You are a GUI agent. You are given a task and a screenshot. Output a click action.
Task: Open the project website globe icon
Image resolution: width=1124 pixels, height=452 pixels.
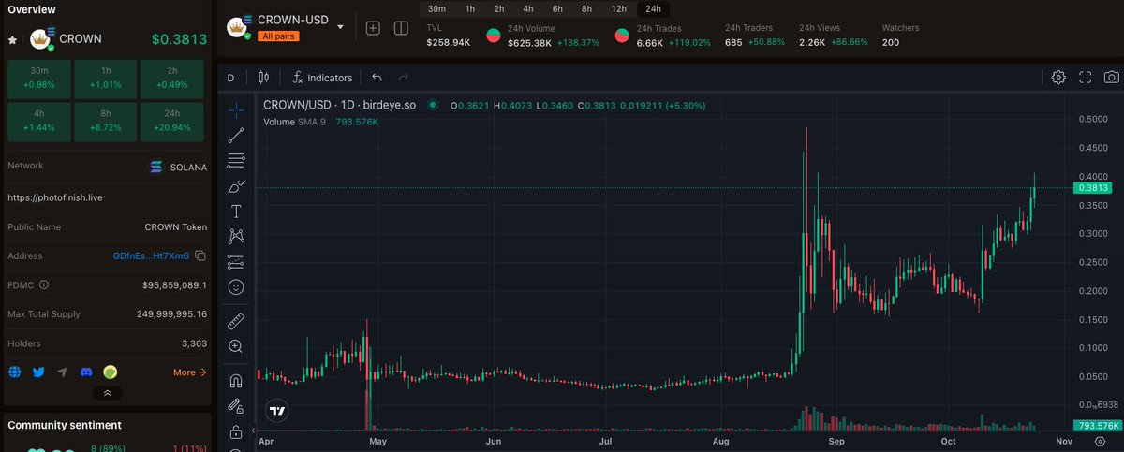15,372
